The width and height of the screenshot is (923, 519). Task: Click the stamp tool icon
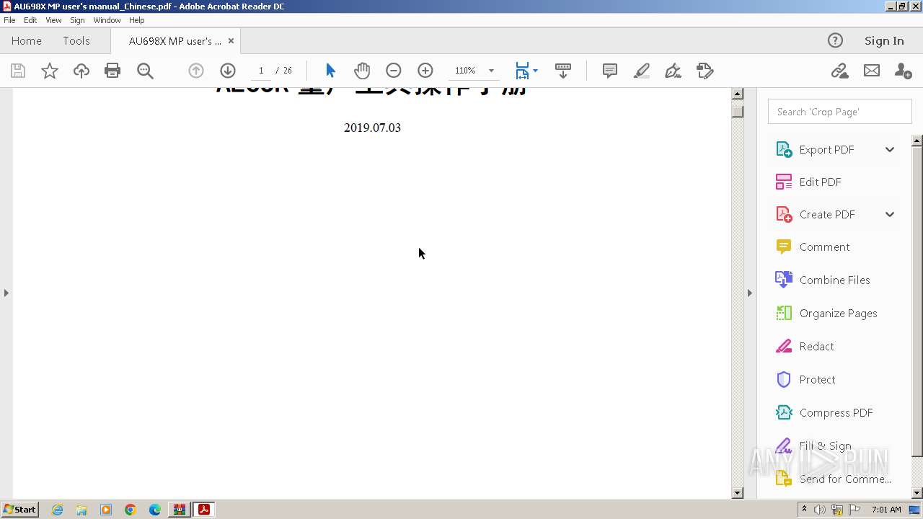point(705,71)
